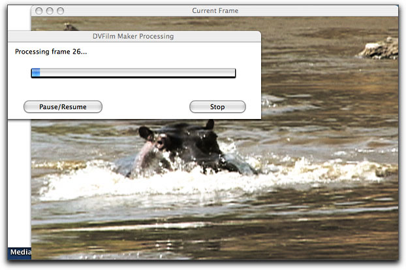Select the 'Processing frame 26...' status text
The width and height of the screenshot is (406, 270).
tap(51, 52)
